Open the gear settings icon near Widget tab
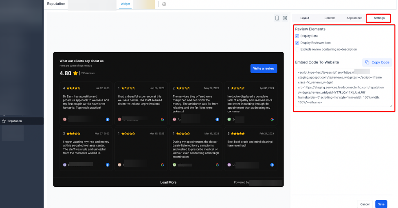Image resolution: width=398 pixels, height=208 pixels. [x=164, y=4]
